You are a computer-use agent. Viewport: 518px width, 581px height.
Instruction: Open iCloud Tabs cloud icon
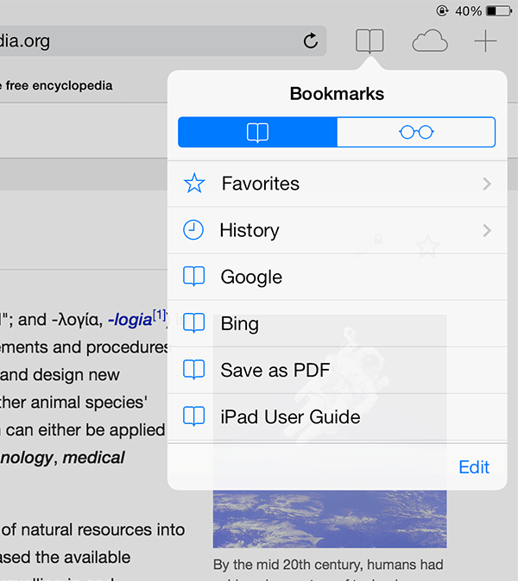(430, 41)
